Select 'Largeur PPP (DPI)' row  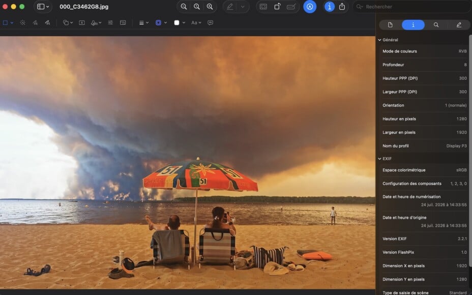coord(424,92)
